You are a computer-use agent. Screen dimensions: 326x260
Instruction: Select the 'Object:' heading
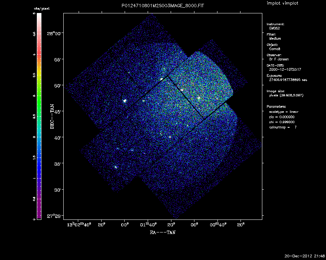click(272, 45)
